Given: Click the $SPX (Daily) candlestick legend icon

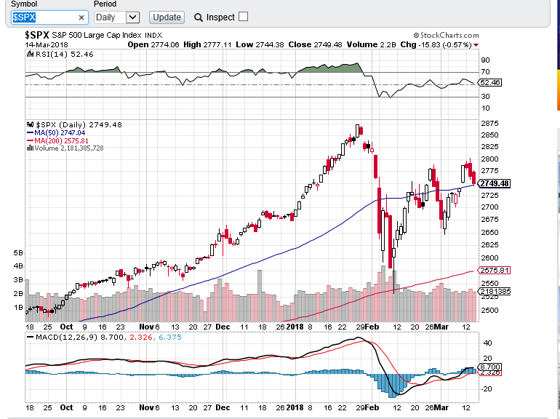Looking at the screenshot, I should [31, 124].
